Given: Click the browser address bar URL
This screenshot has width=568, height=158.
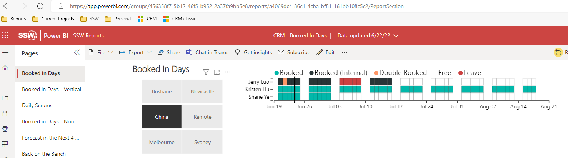Looking at the screenshot, I should pos(237,6).
